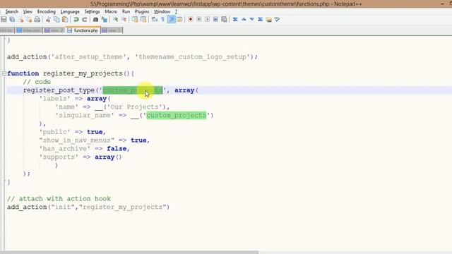This screenshot has width=452, height=254.
Task: Click the 'function' keyword of register_my_projects
Action: point(23,73)
